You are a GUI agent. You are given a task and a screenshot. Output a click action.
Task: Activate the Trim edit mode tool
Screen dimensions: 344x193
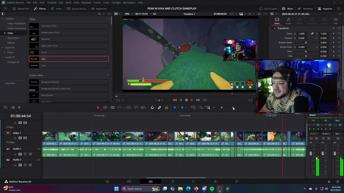(x=105, y=107)
